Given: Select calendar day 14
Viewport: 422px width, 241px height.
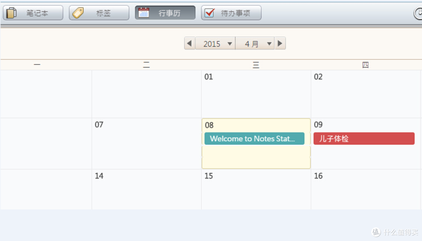Looking at the screenshot, I should (x=147, y=190).
